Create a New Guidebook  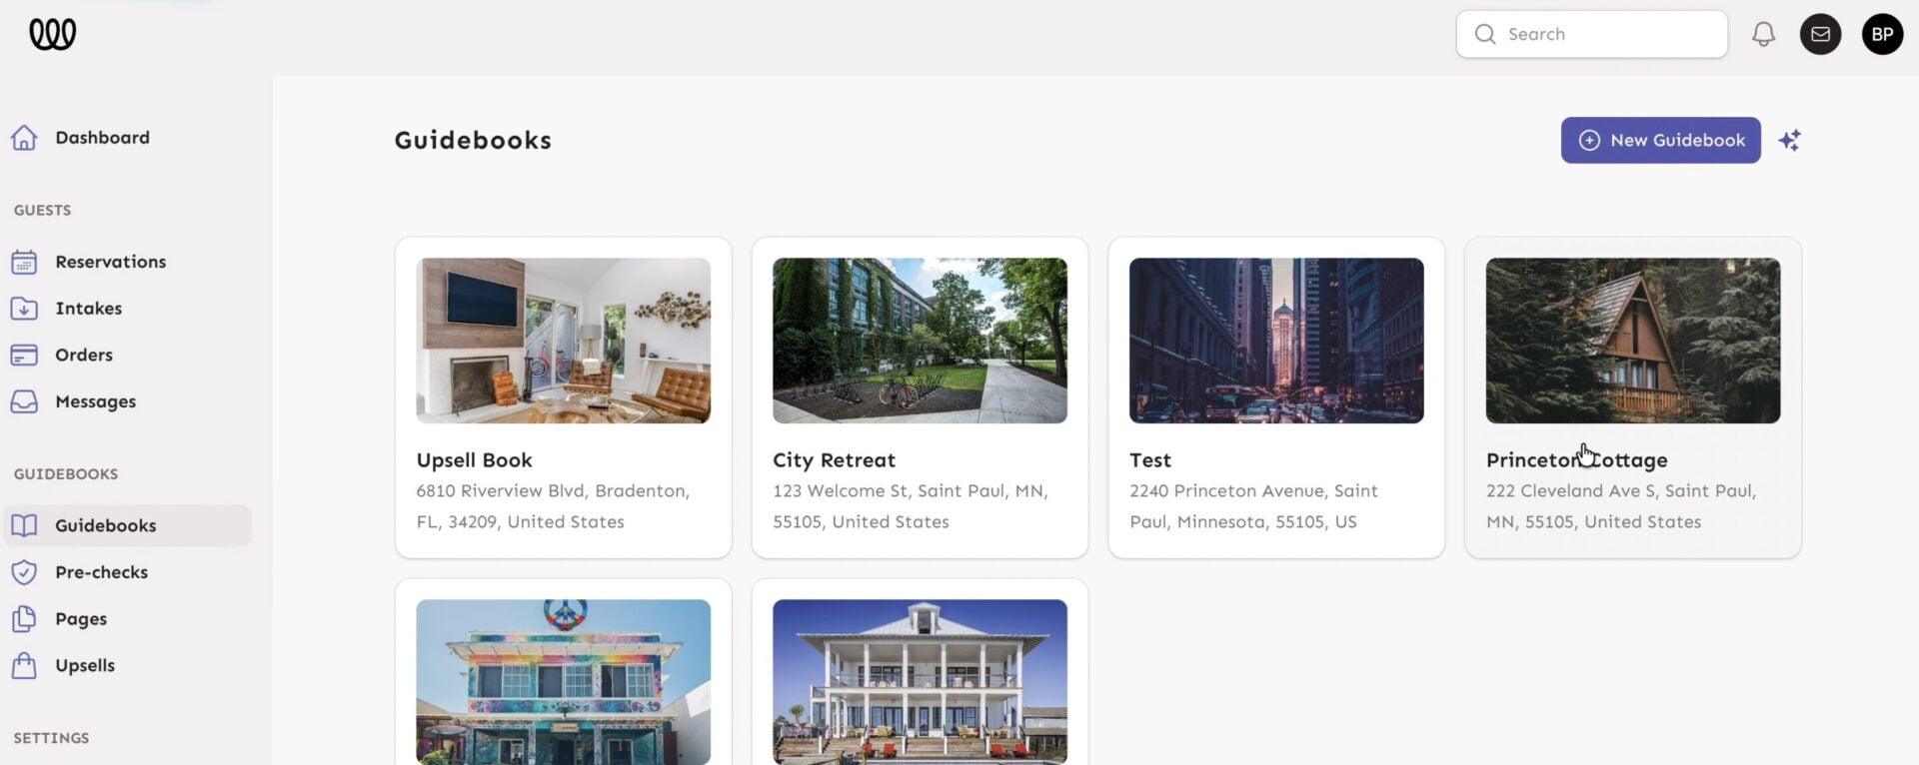[x=1660, y=141]
